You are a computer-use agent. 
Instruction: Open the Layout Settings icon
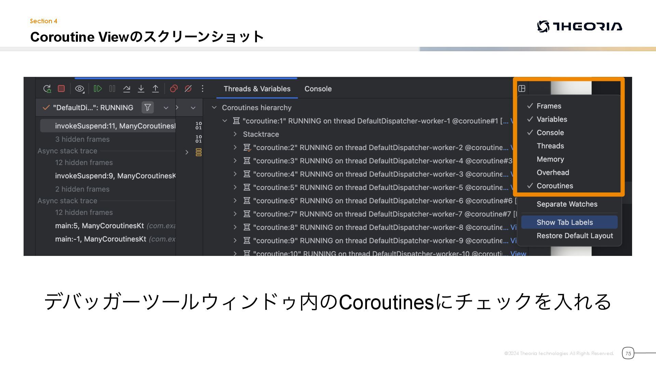tap(522, 89)
